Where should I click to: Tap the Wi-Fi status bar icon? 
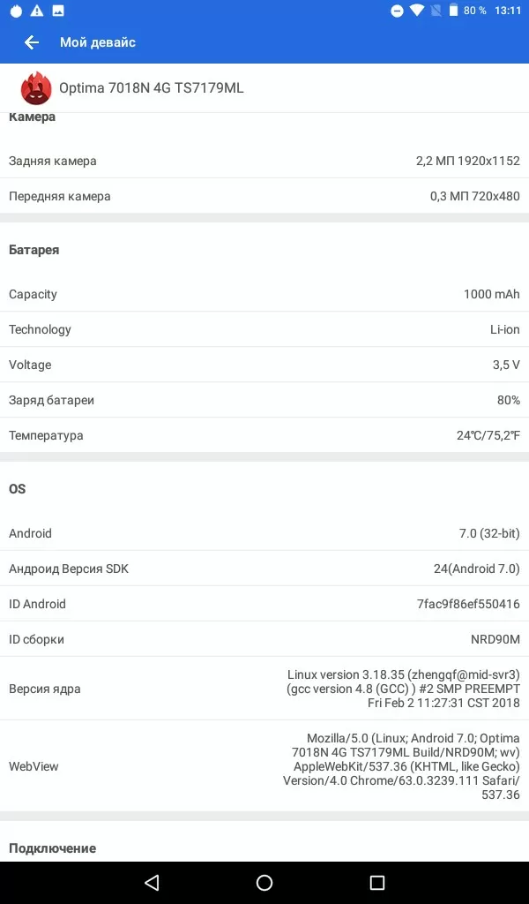pos(417,11)
